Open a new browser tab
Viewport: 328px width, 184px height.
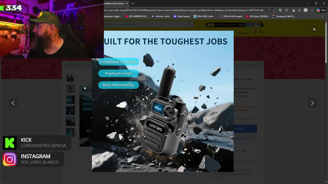133,4
